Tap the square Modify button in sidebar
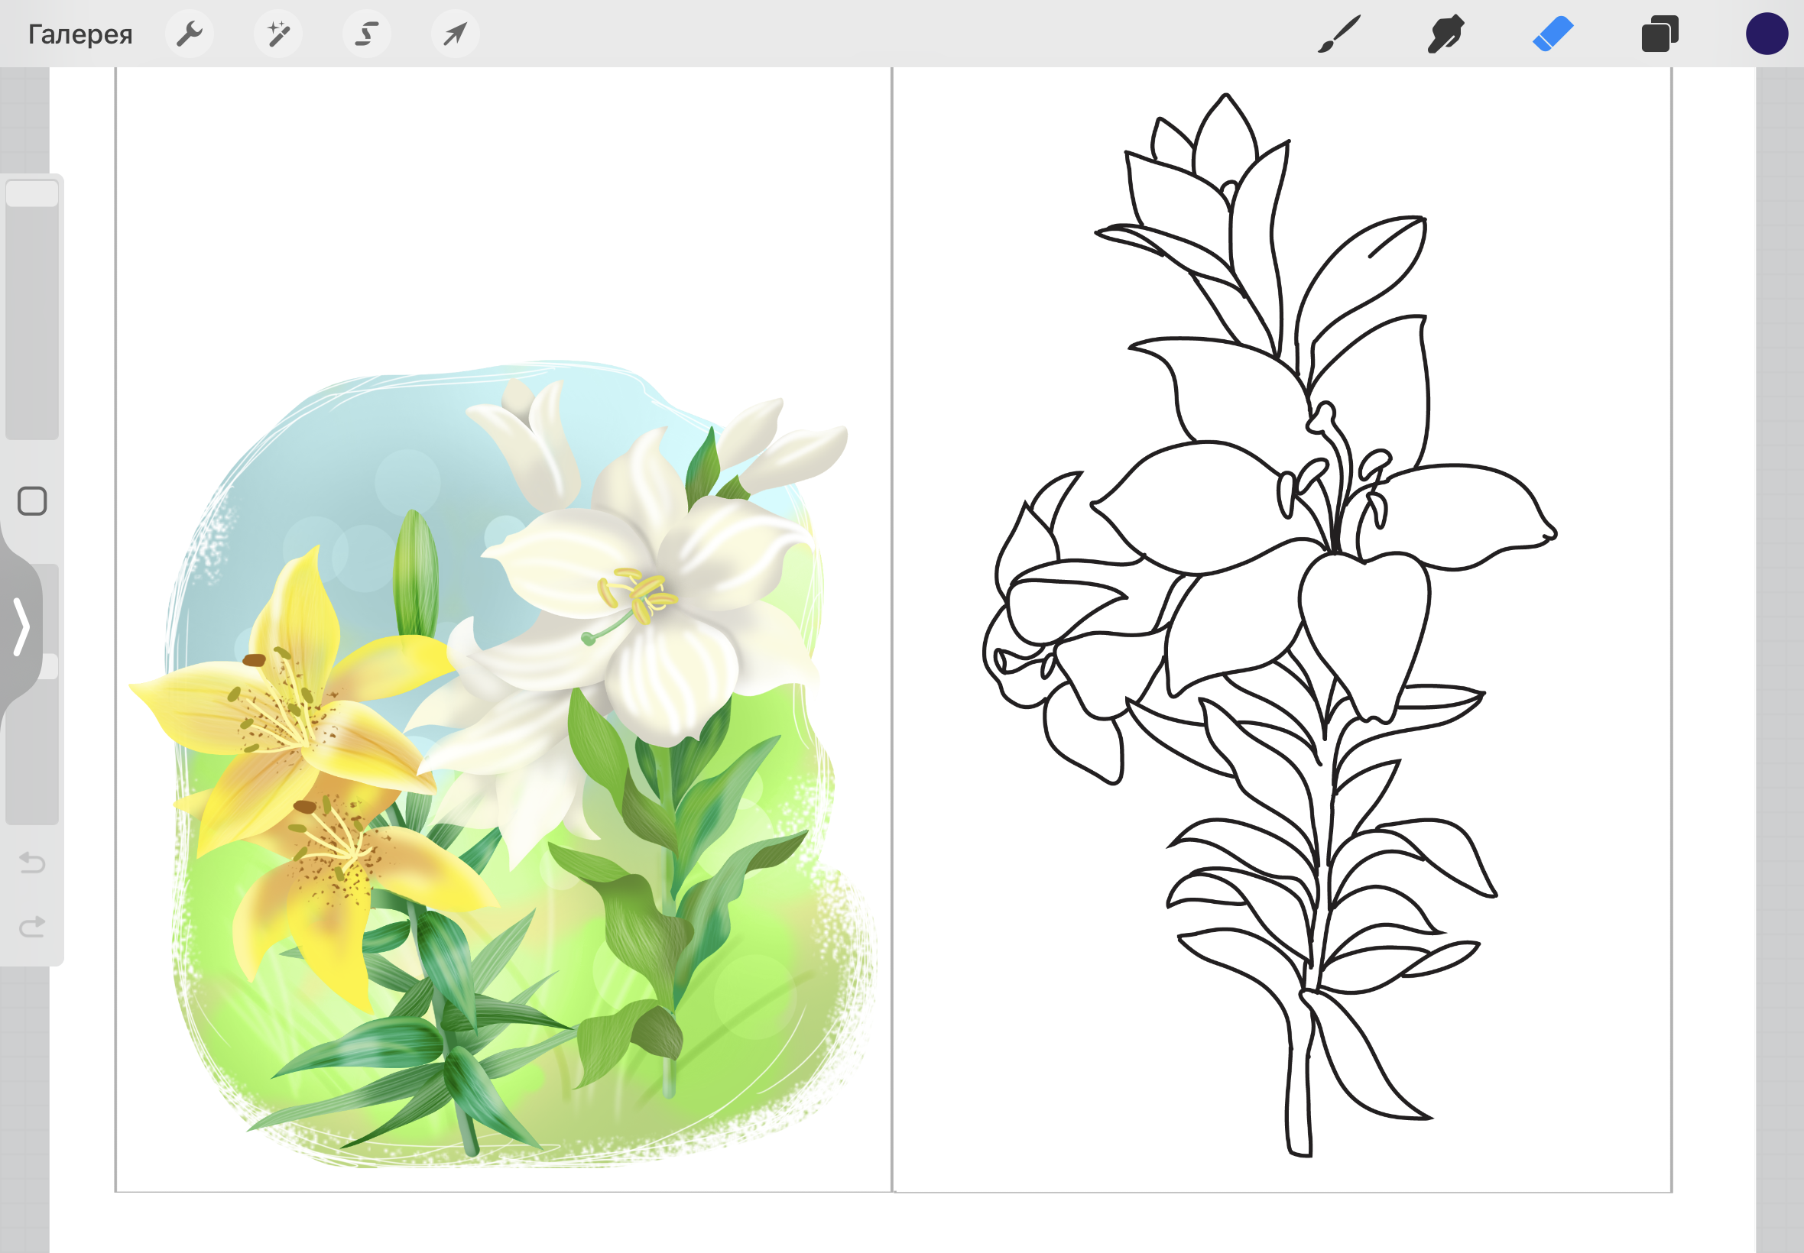The height and width of the screenshot is (1253, 1804). [x=32, y=501]
